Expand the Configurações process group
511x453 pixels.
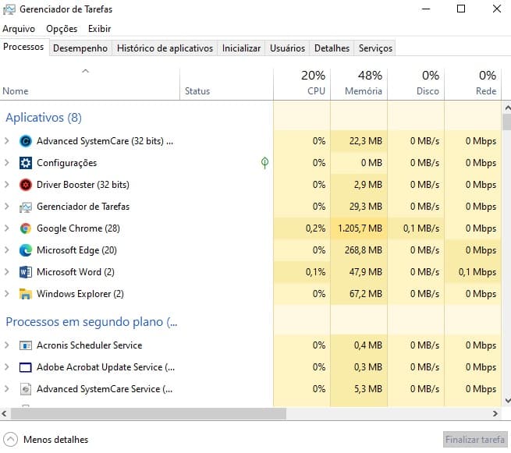point(6,163)
